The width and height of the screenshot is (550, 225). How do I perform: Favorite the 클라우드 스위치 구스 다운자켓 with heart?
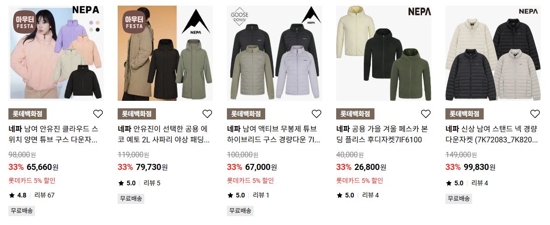98,114
